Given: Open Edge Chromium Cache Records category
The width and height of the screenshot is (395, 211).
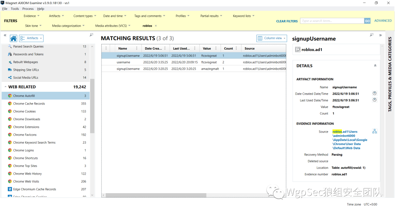Looking at the screenshot, I should (46, 189).
